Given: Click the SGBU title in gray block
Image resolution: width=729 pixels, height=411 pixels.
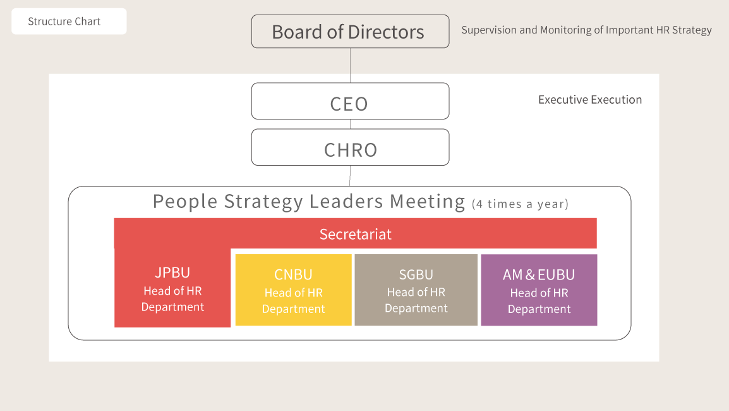Looking at the screenshot, I should pos(416,275).
